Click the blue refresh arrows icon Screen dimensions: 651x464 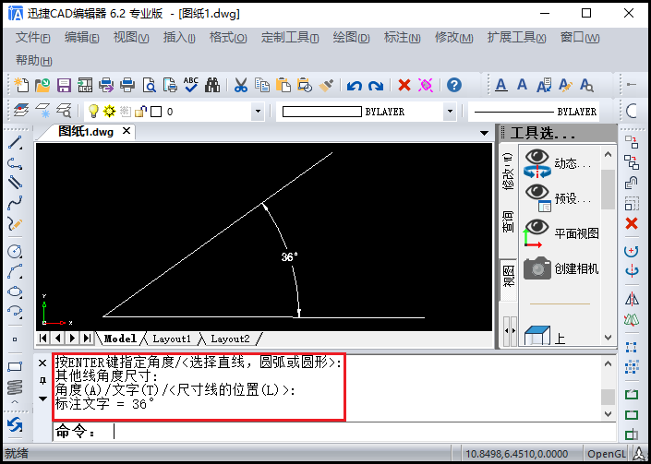point(15,425)
